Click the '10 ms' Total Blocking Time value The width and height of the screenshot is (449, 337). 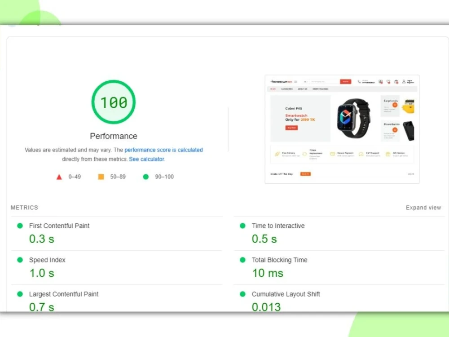tap(268, 273)
